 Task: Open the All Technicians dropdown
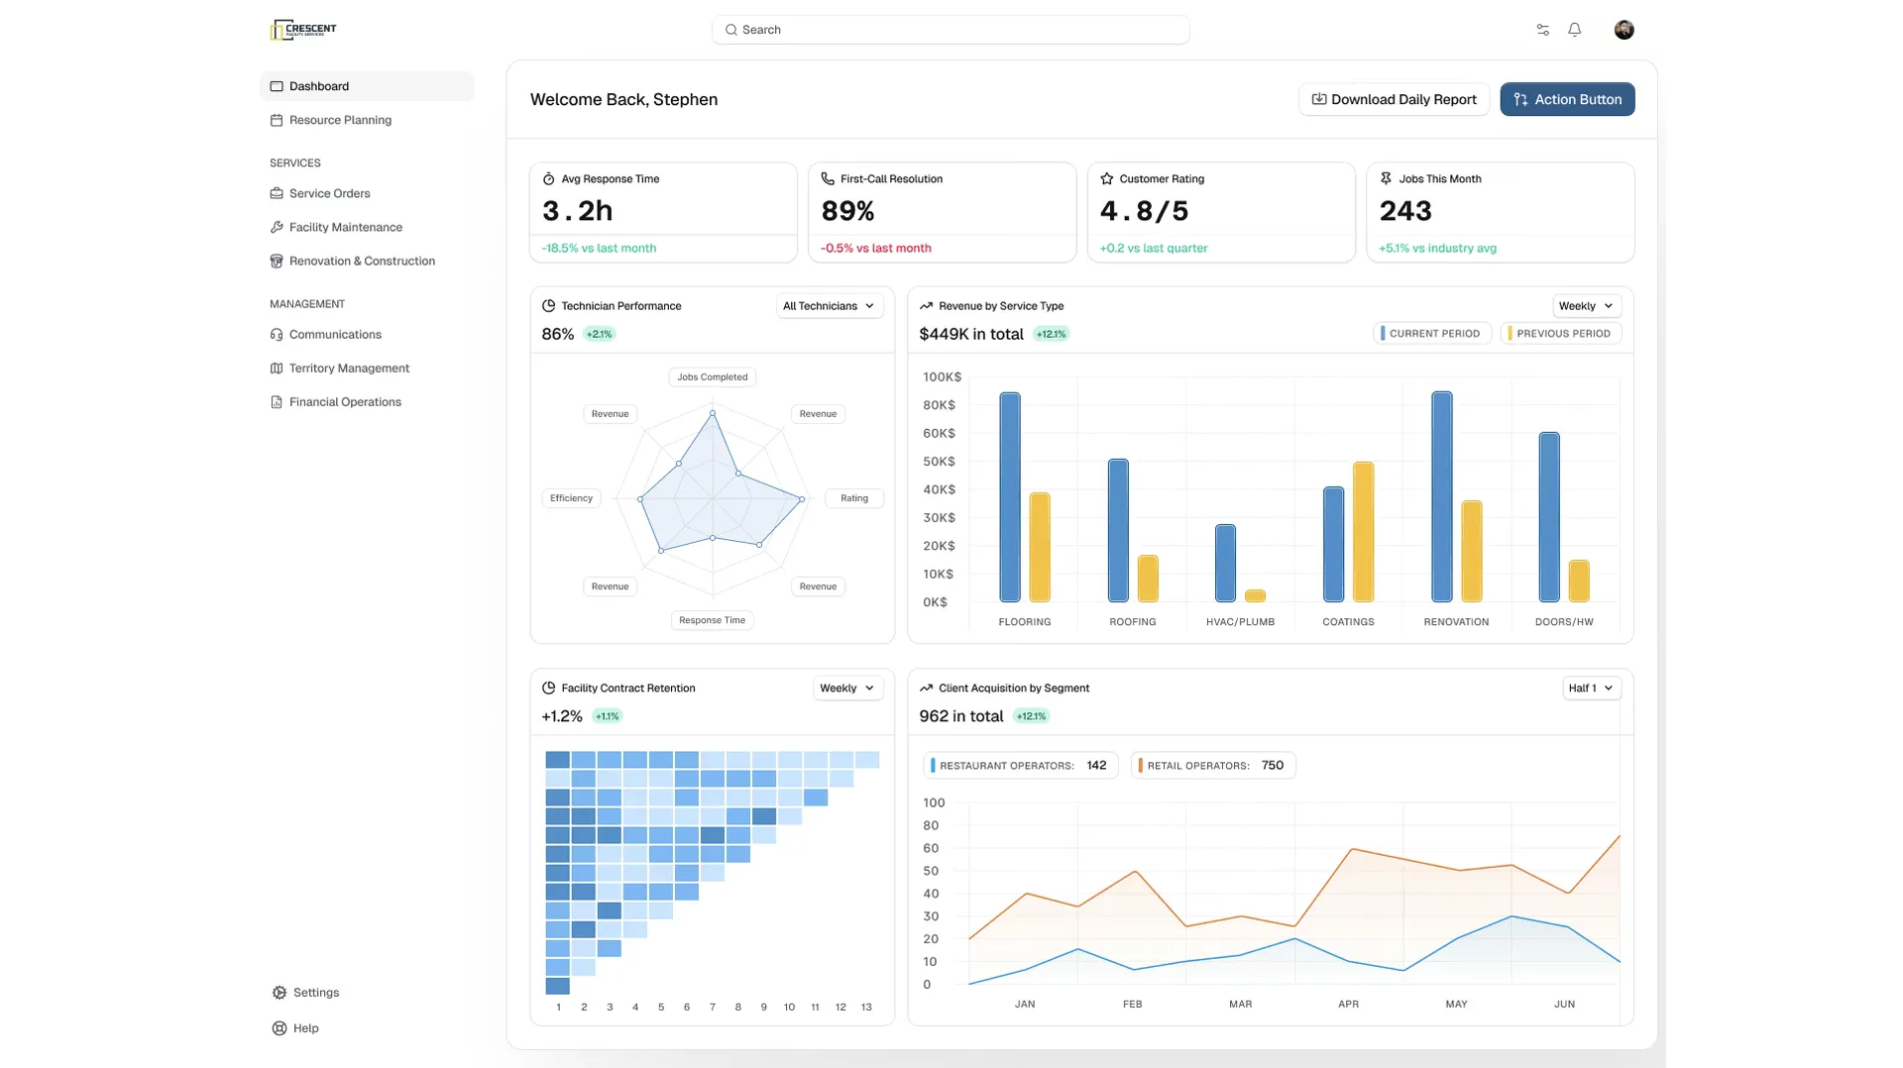tap(829, 306)
